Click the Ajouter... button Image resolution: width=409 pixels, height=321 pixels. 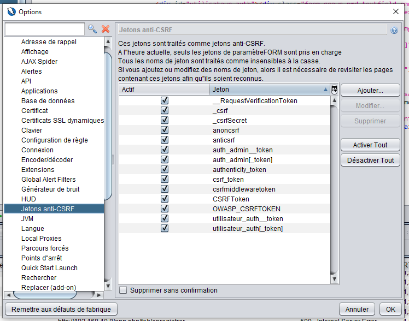[x=370, y=90]
